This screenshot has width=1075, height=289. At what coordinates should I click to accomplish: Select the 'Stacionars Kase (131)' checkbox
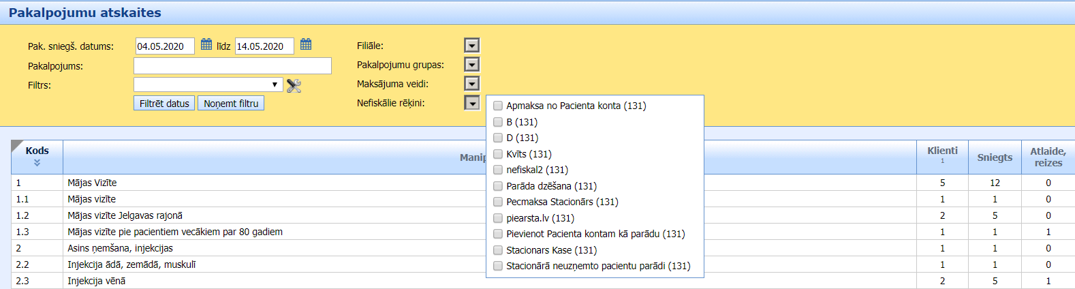(498, 250)
